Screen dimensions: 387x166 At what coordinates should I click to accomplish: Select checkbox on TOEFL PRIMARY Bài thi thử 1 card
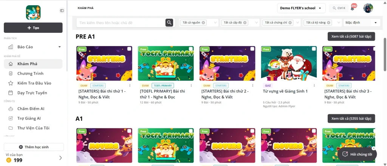[x=190, y=49]
